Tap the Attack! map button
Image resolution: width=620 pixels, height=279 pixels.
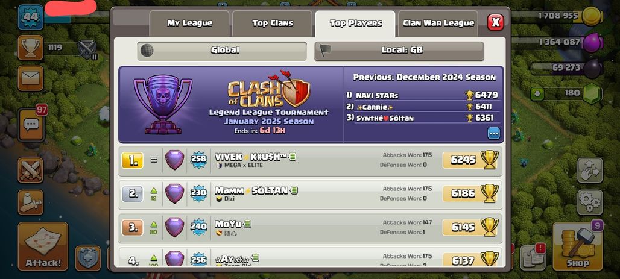tap(43, 246)
